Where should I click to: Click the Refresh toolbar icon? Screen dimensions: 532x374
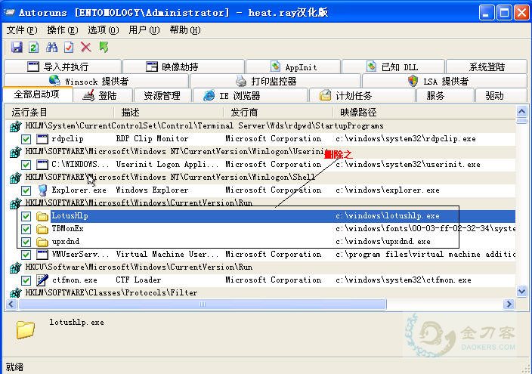tap(33, 47)
